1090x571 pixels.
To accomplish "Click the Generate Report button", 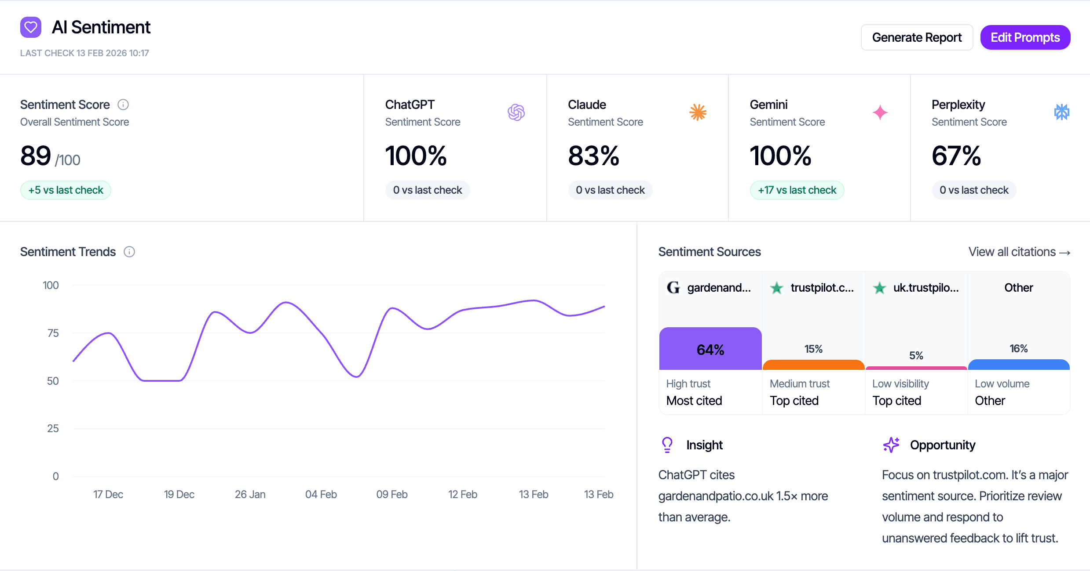I will point(917,37).
